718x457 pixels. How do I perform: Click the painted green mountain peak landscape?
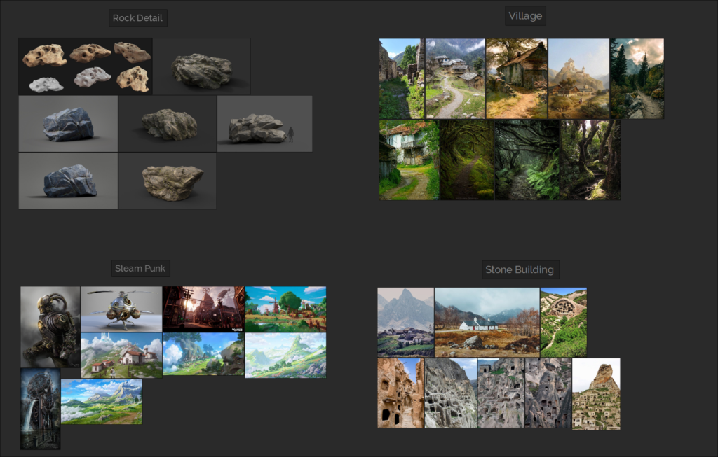coord(286,355)
